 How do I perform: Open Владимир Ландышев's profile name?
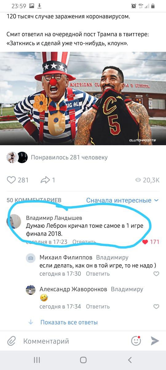(54, 218)
